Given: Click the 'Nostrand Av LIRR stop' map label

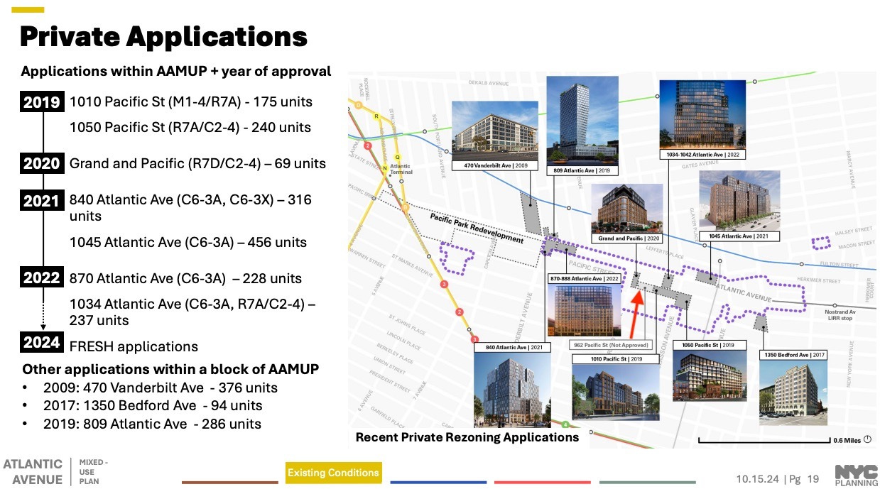Looking at the screenshot, I should (840, 316).
